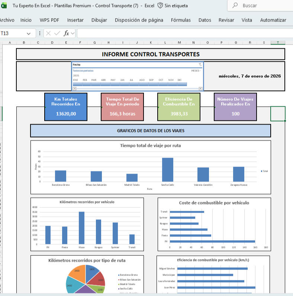Click the enter checkmark in formula bar
This screenshot has width=293, height=296.
57,33
